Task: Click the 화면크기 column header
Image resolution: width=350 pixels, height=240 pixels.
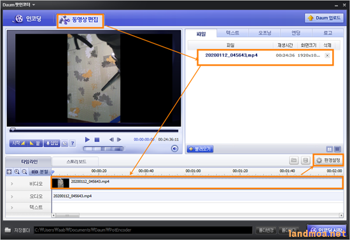Action: [x=309, y=45]
